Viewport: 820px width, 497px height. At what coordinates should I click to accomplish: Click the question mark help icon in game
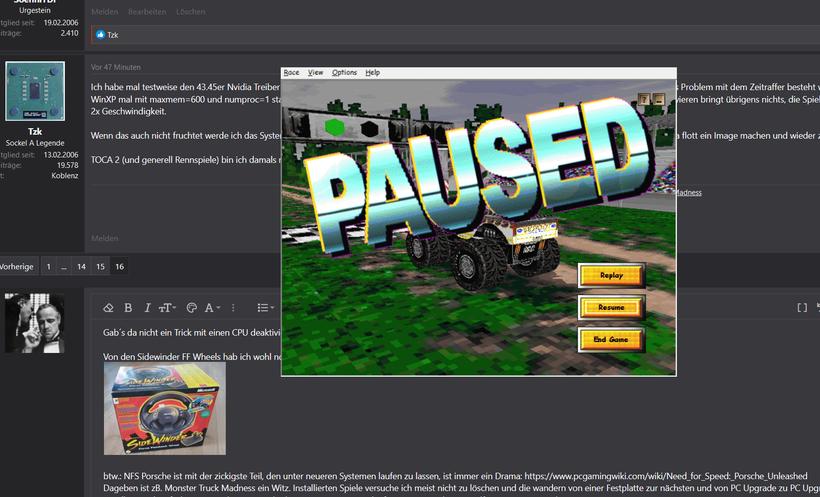[x=643, y=99]
